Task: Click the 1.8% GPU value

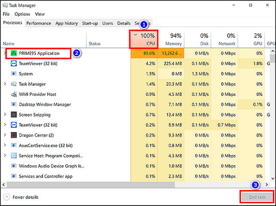Action: 258,63
